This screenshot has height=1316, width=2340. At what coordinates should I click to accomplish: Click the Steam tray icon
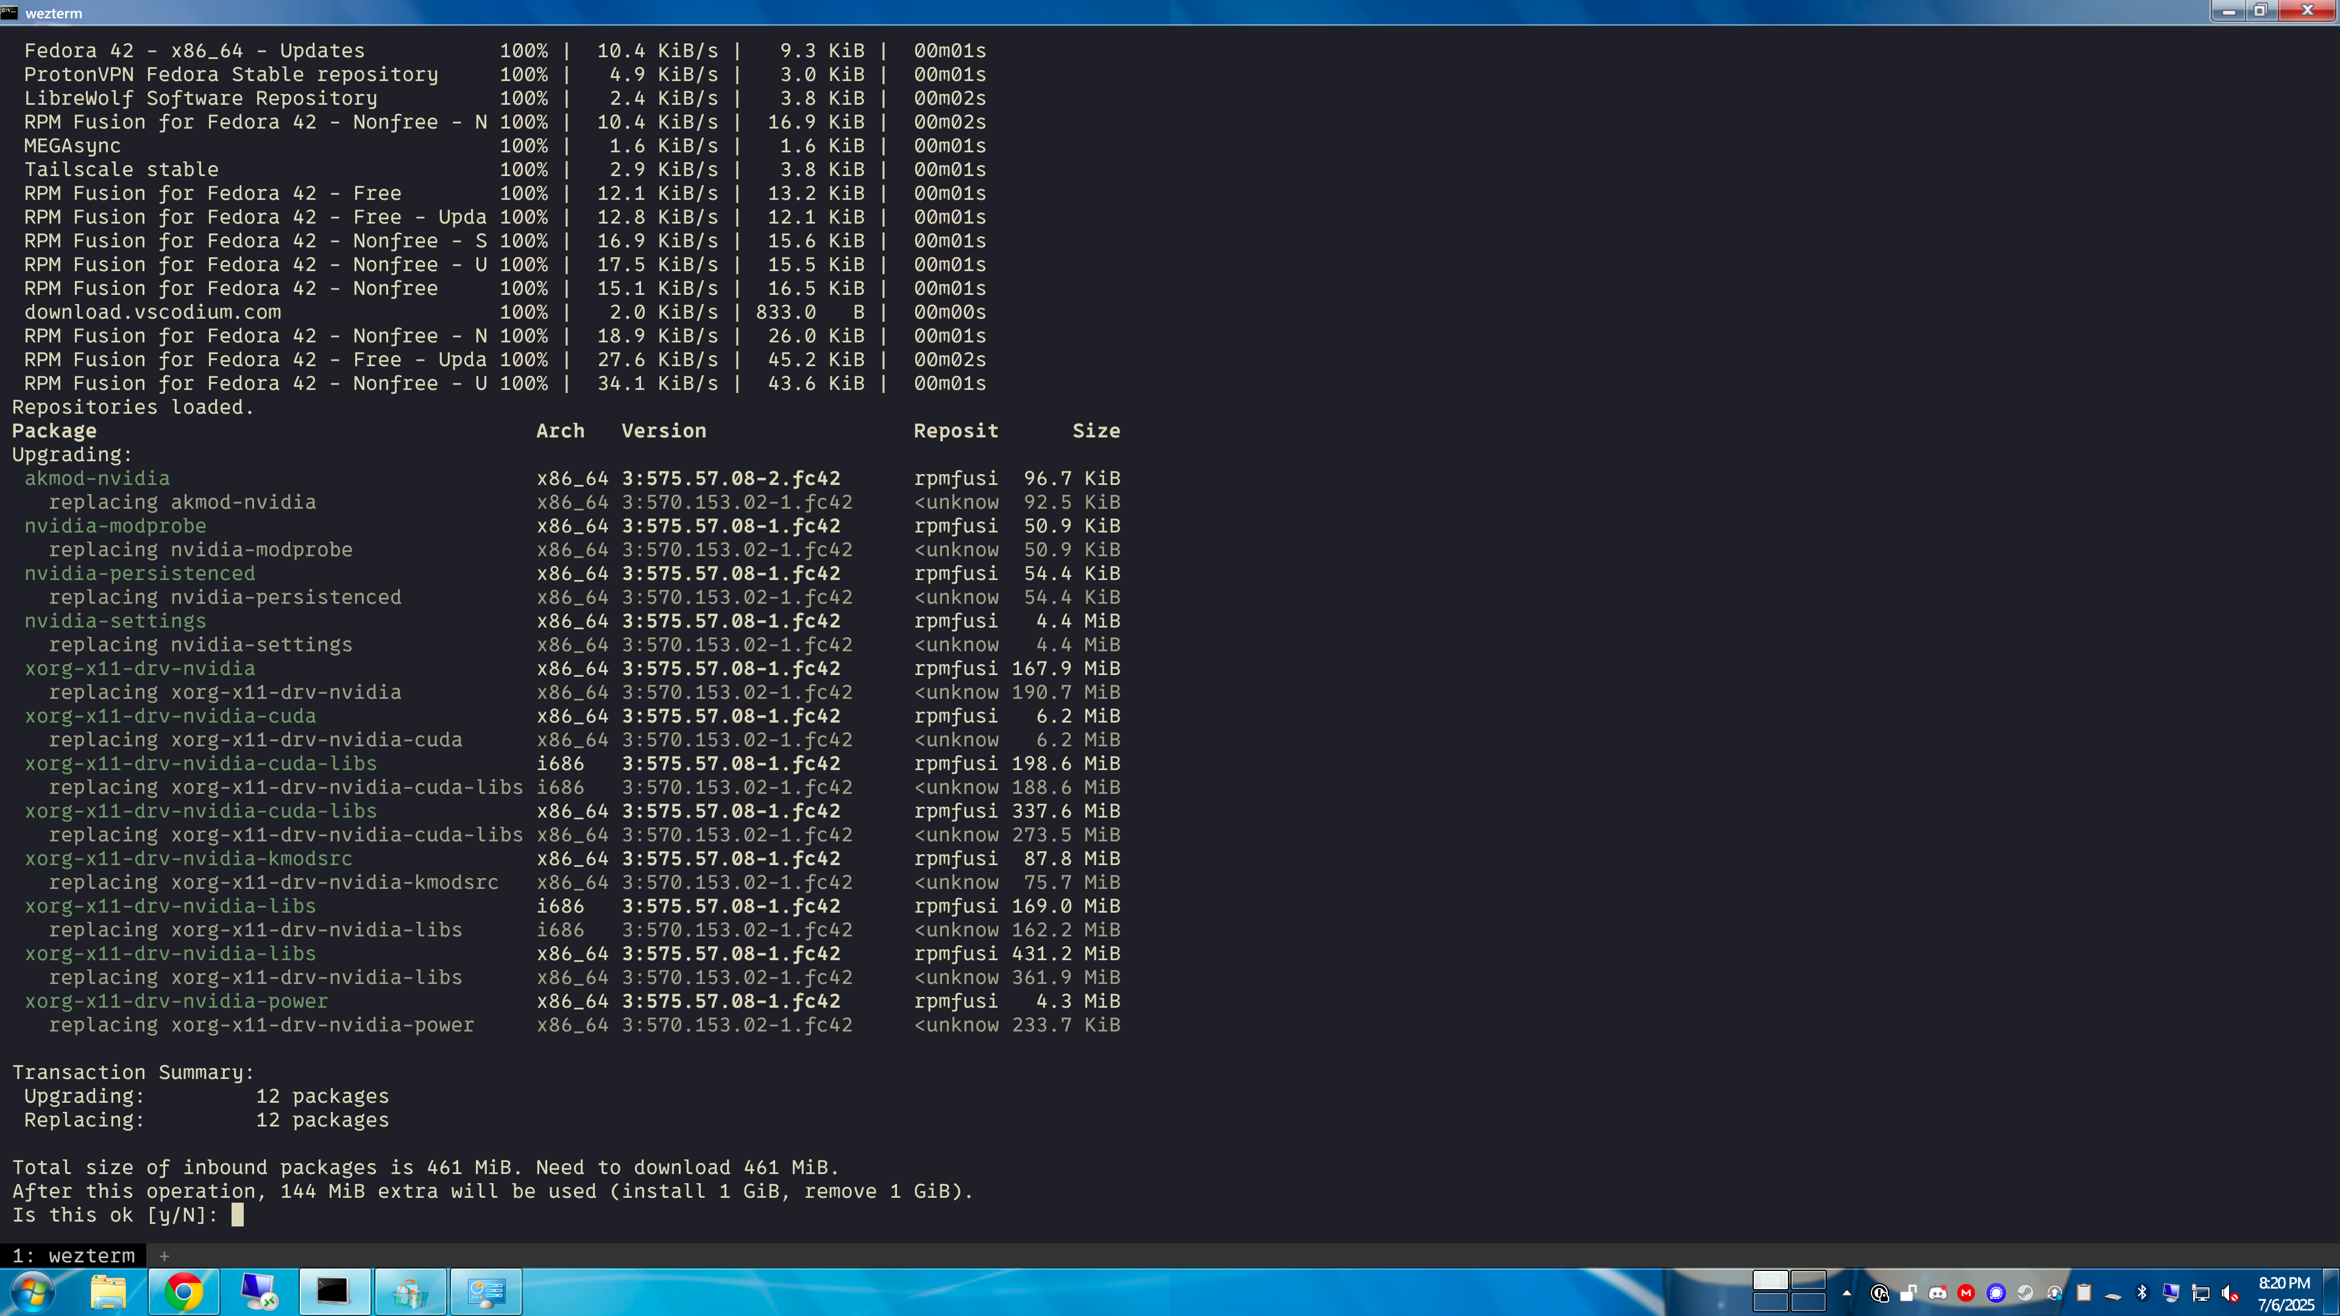coord(2025,1293)
